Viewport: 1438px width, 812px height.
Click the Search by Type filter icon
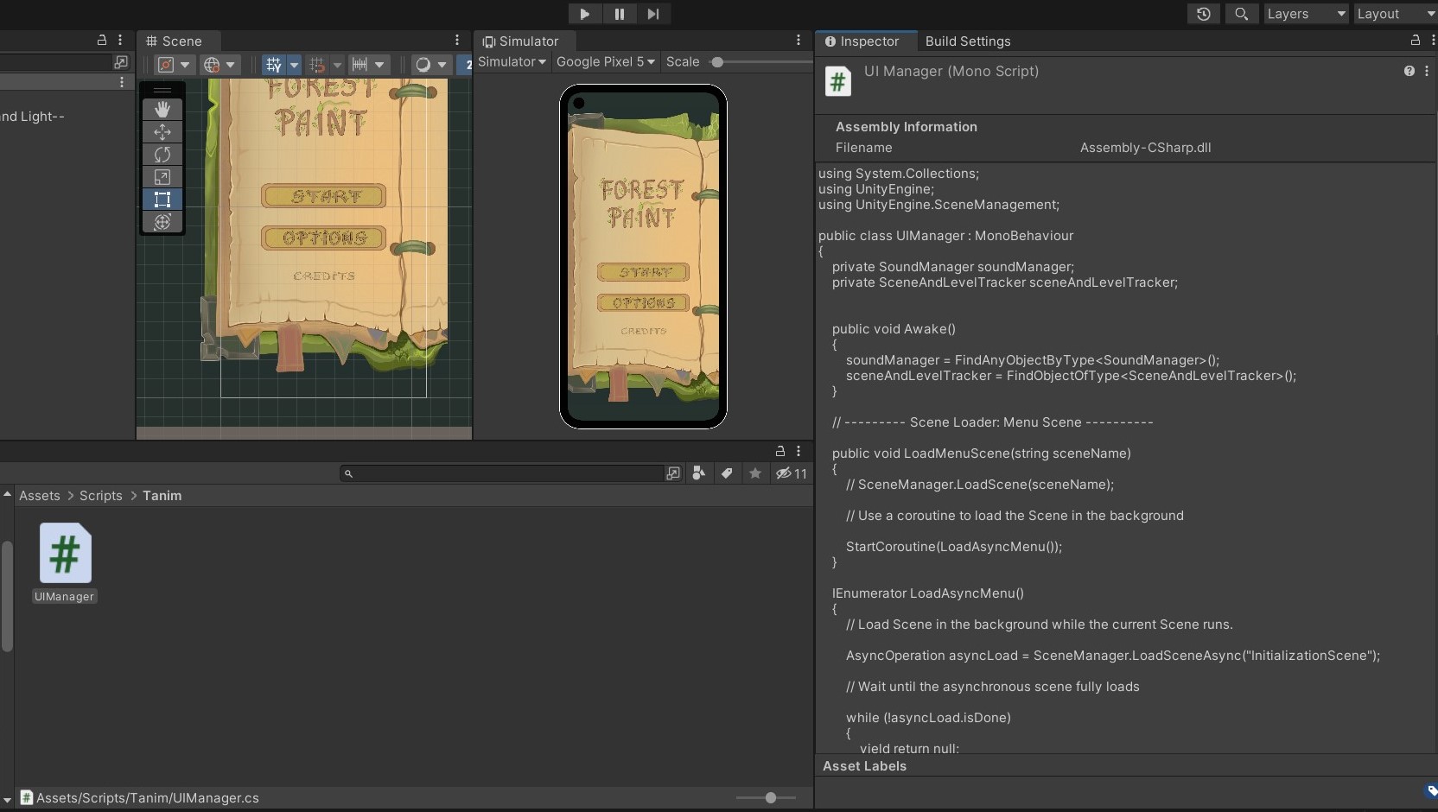click(x=699, y=473)
